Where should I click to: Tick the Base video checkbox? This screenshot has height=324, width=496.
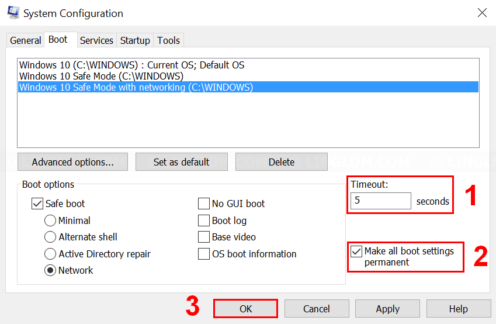[x=204, y=237]
